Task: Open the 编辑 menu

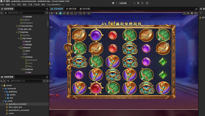Action: pyautogui.click(x=8, y=4)
